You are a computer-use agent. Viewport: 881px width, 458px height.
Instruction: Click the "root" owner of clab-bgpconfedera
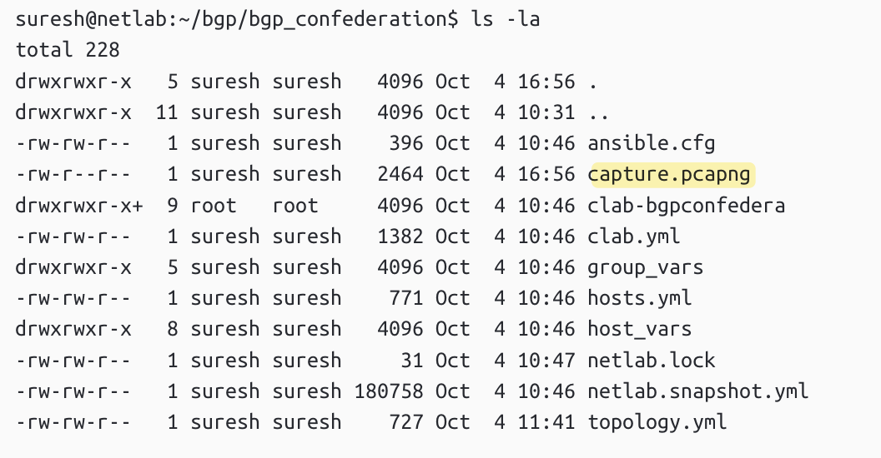(x=214, y=205)
